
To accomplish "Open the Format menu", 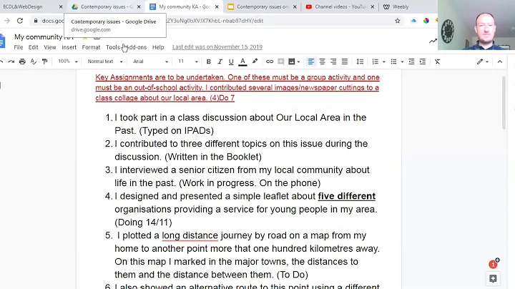I will point(91,47).
